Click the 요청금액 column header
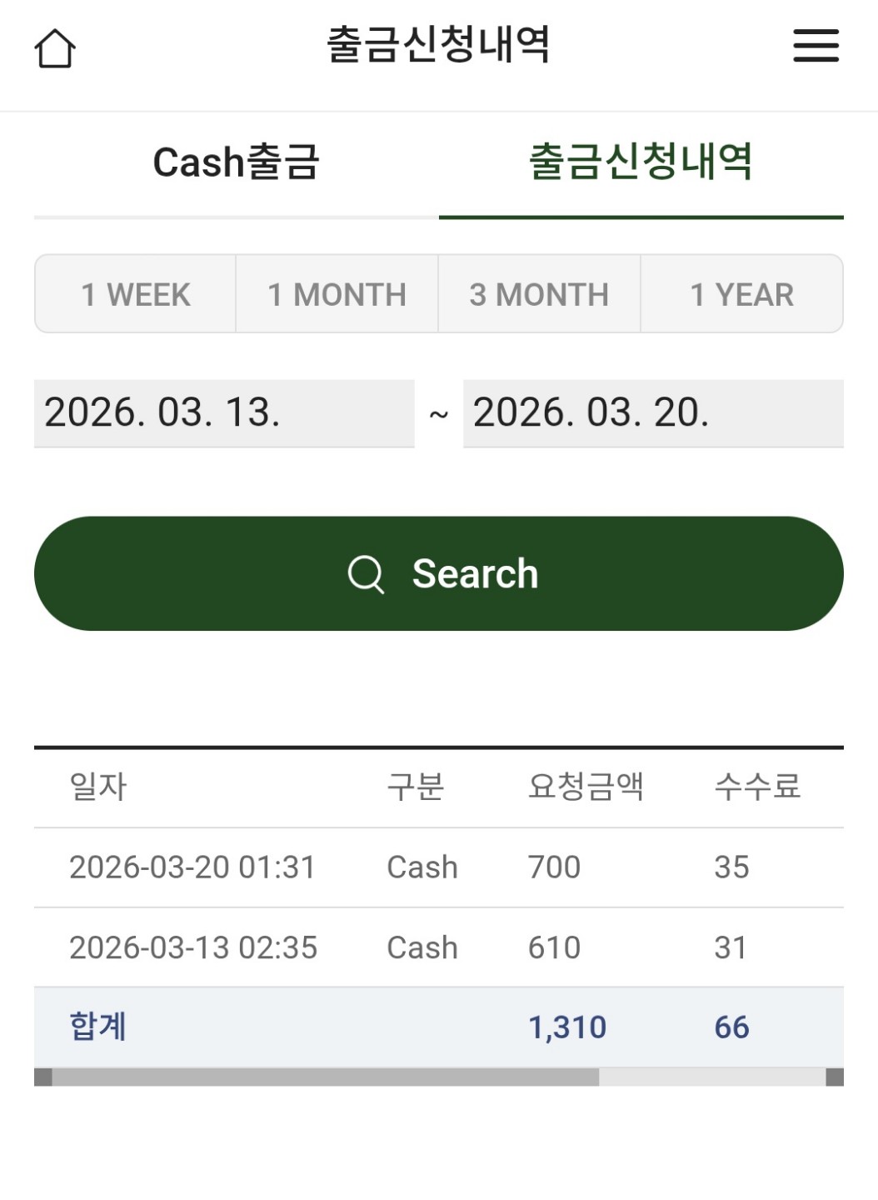 [x=586, y=787]
